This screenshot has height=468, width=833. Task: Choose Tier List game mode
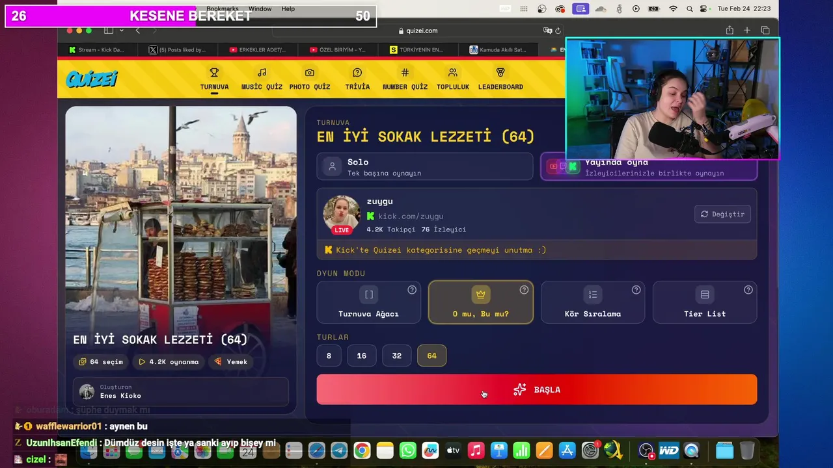(x=705, y=302)
